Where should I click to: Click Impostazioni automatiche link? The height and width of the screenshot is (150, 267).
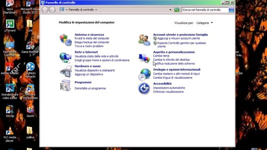click(169, 88)
